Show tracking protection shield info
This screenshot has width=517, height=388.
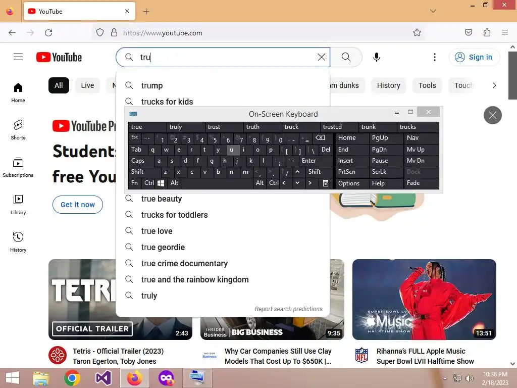tap(100, 33)
